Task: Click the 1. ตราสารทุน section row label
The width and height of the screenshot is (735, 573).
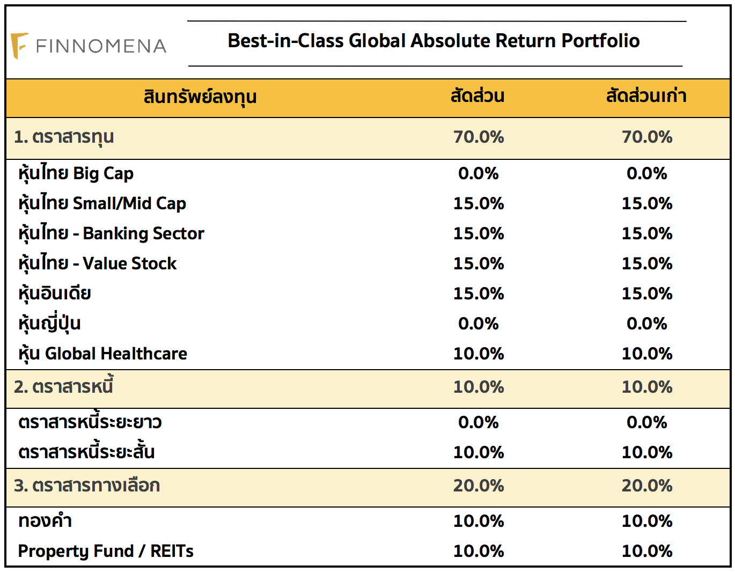Action: click(64, 137)
